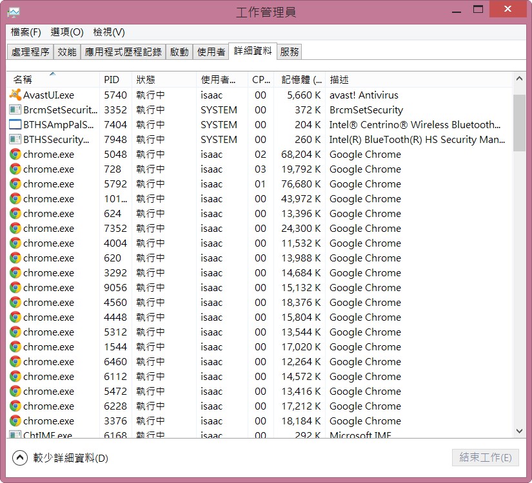Click the AvastUI.exe orange icon
The height and width of the screenshot is (483, 532).
tap(15, 95)
